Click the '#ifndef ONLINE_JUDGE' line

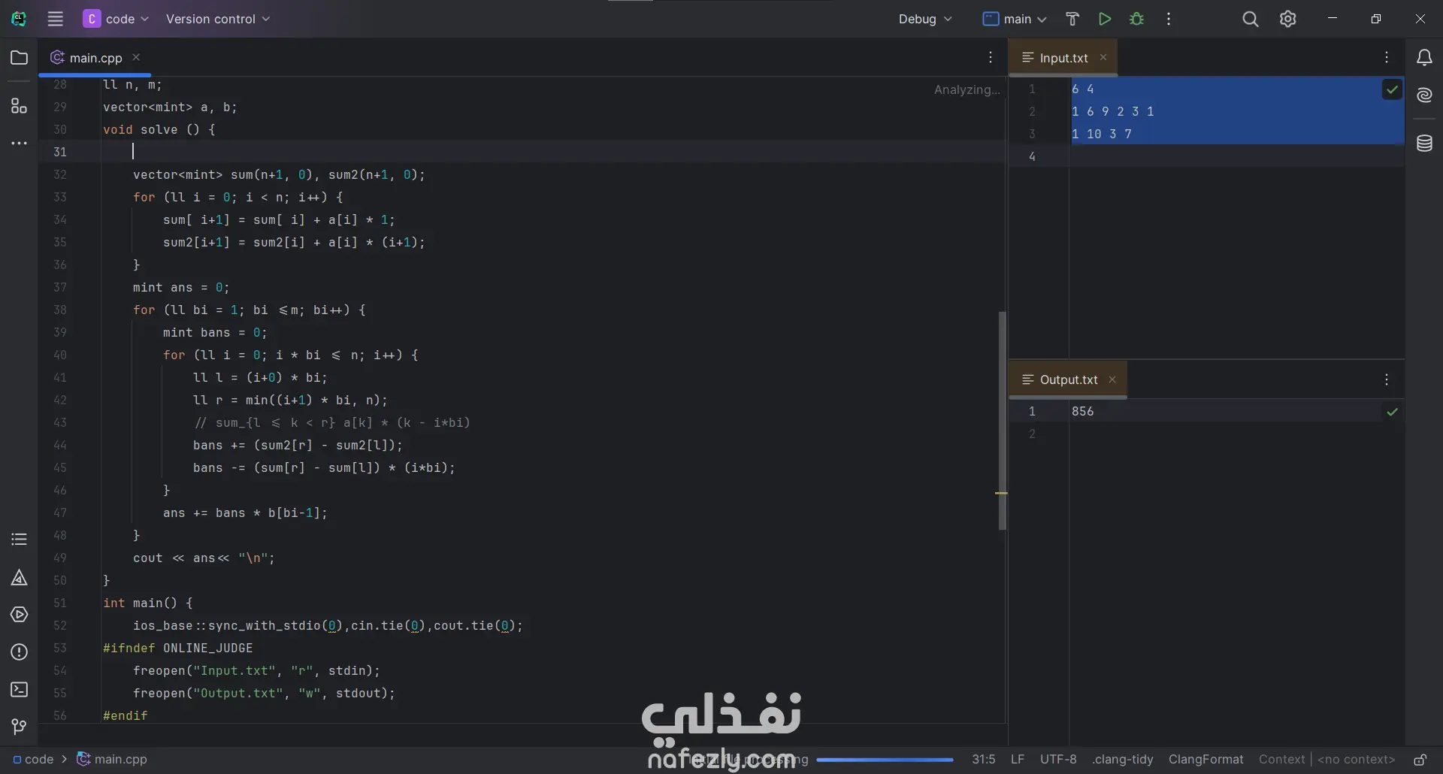click(x=178, y=648)
